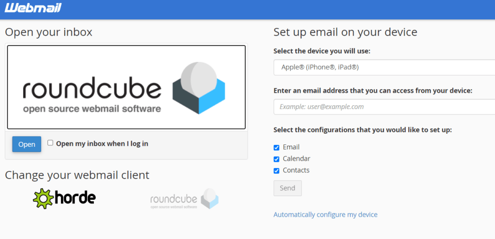Viewport: 495px width, 239px height.
Task: Enable 'Open my inbox when I log in' checkbox
Action: pos(50,143)
